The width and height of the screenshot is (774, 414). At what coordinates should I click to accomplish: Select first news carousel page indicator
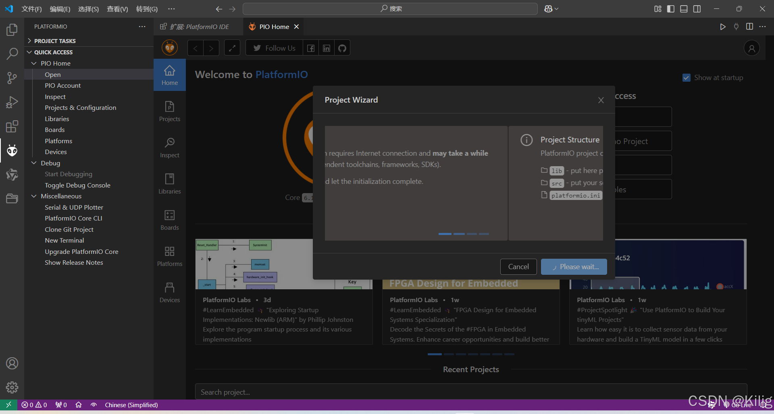tap(435, 354)
